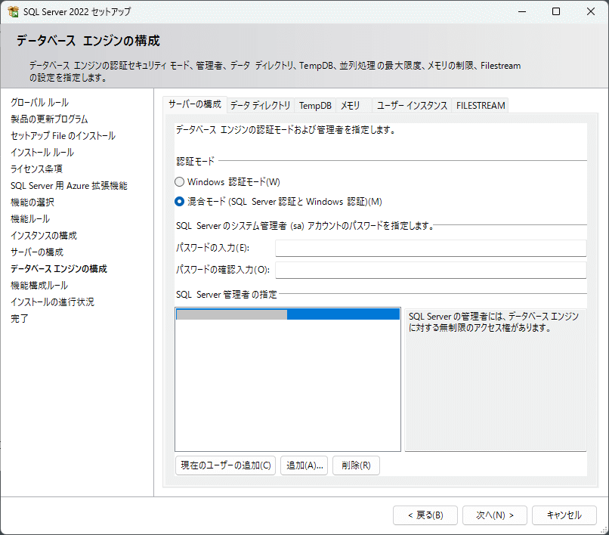Open the データ ディレクトリ tab
This screenshot has height=535, width=609.
coord(260,105)
